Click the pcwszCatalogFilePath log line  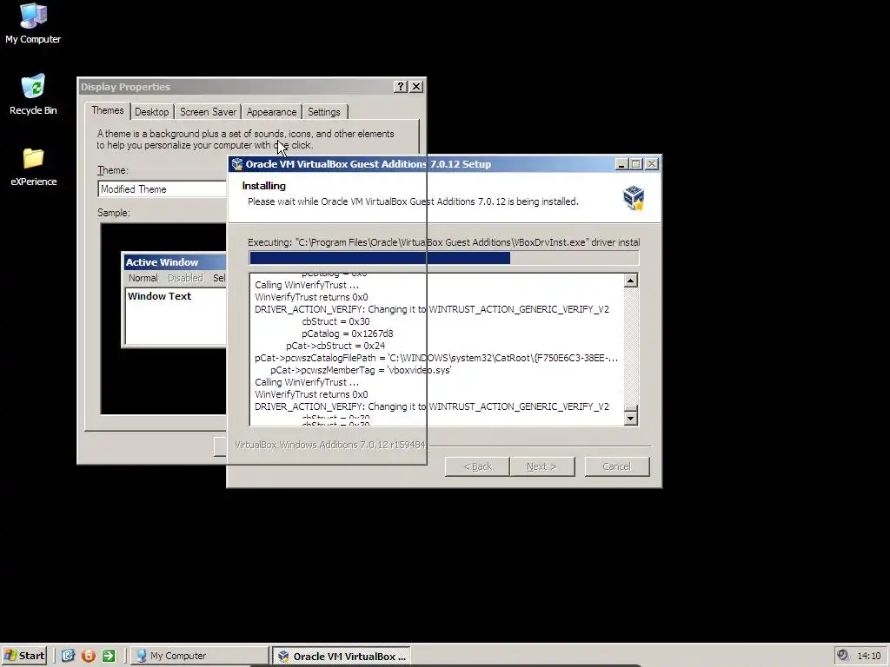[x=436, y=358]
